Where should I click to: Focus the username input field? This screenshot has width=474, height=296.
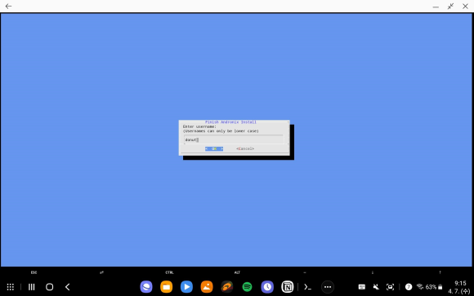(x=234, y=139)
